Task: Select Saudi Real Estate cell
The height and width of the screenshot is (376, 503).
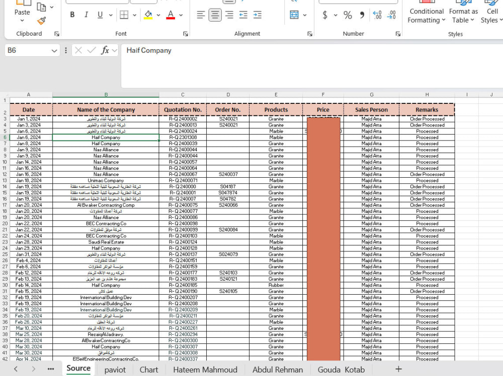Action: click(x=106, y=242)
